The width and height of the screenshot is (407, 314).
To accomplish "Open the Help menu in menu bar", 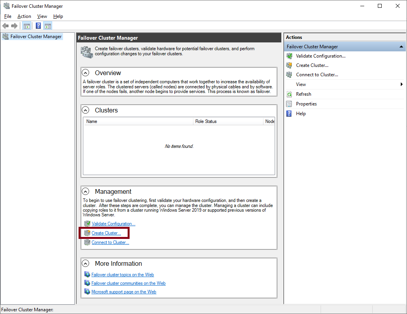I will [x=58, y=16].
